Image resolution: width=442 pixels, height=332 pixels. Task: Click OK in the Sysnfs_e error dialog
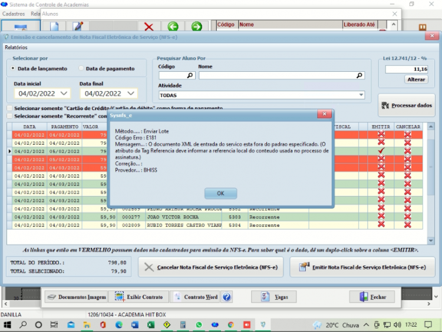point(220,194)
